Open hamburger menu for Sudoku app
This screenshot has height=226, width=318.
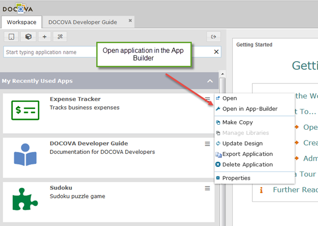207,188
